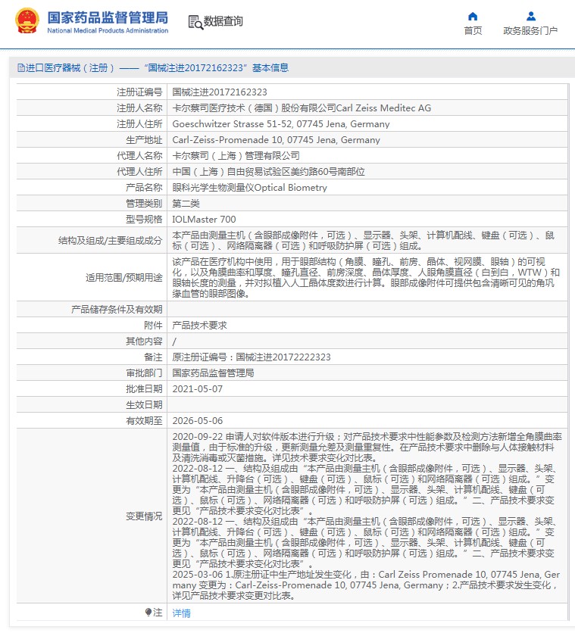Viewport: 575px width, 633px height.
Task: Click the 产品储存条件及有效期 label
Action: [x=117, y=310]
